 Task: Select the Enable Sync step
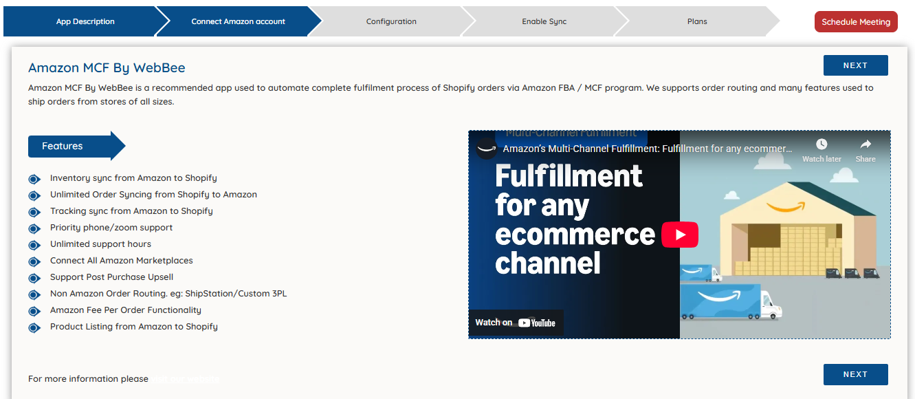click(x=544, y=21)
